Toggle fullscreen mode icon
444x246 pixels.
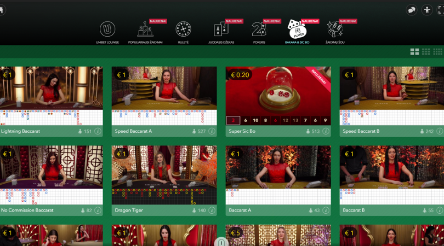[x=441, y=10]
